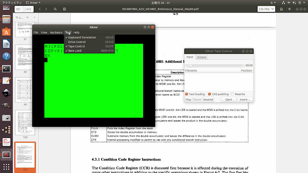Click the airplane mode icon in system tray
Image resolution: width=308 pixels, height=173 pixels.
click(289, 3)
